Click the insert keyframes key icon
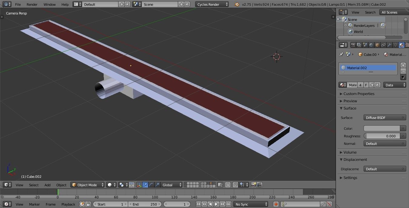Viewport: 409px width, 208px height. 323,204
